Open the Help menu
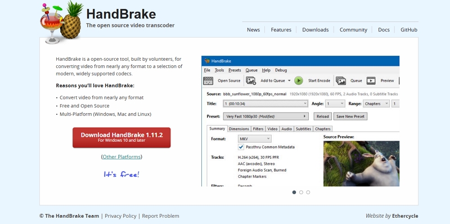 click(x=266, y=70)
